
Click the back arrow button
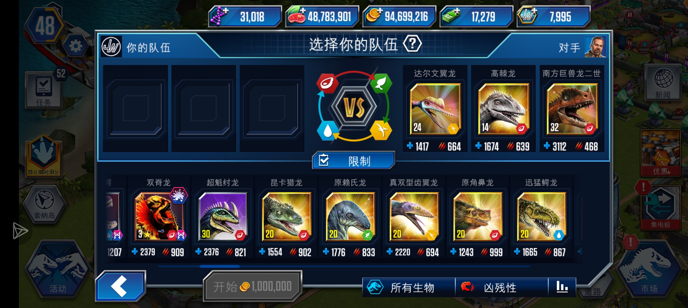click(120, 286)
